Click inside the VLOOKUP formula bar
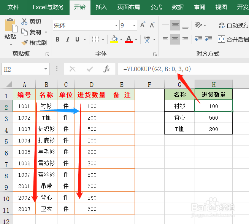The image size is (249, 224). (x=183, y=69)
